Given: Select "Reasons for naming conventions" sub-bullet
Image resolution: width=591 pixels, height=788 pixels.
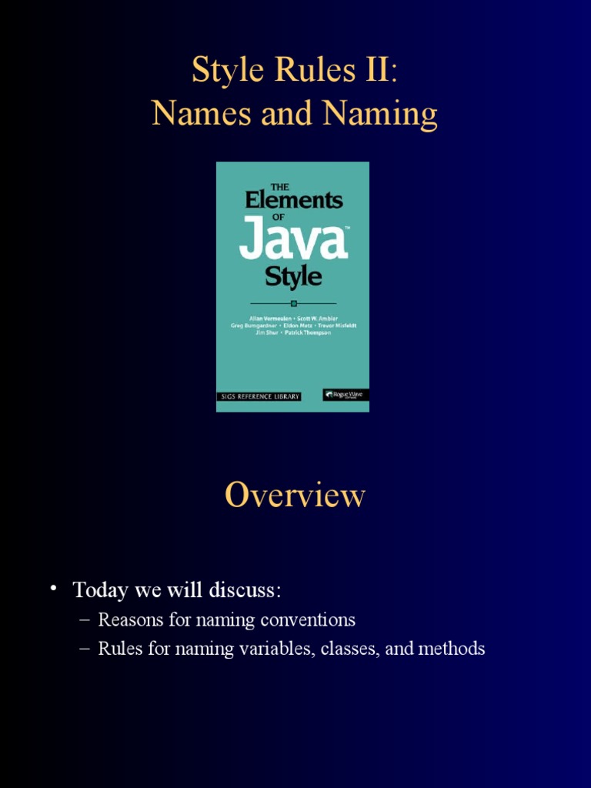Looking at the screenshot, I should pyautogui.click(x=227, y=619).
